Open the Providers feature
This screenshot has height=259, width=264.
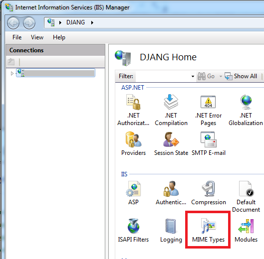coord(133,144)
